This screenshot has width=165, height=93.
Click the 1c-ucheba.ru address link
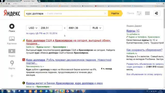click(x=133, y=34)
